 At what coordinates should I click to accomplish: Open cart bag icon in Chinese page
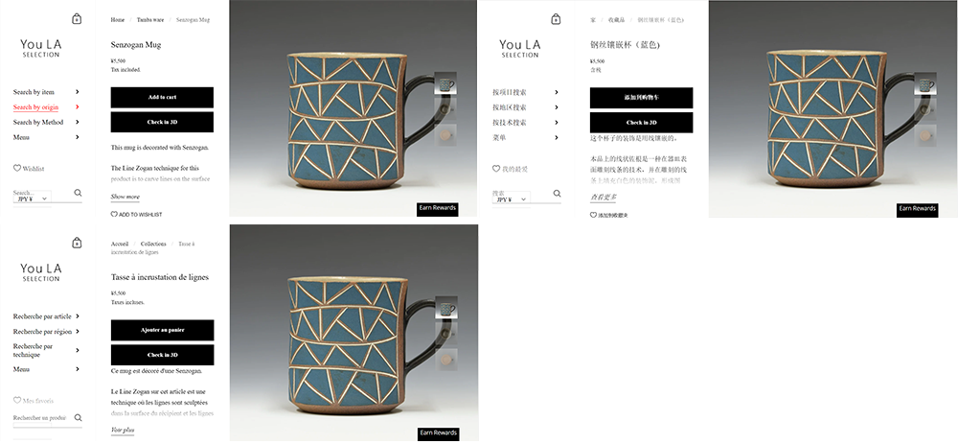[556, 19]
